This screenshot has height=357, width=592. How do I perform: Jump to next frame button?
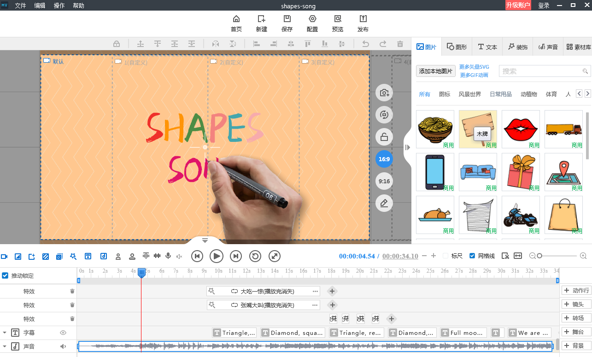pos(236,256)
